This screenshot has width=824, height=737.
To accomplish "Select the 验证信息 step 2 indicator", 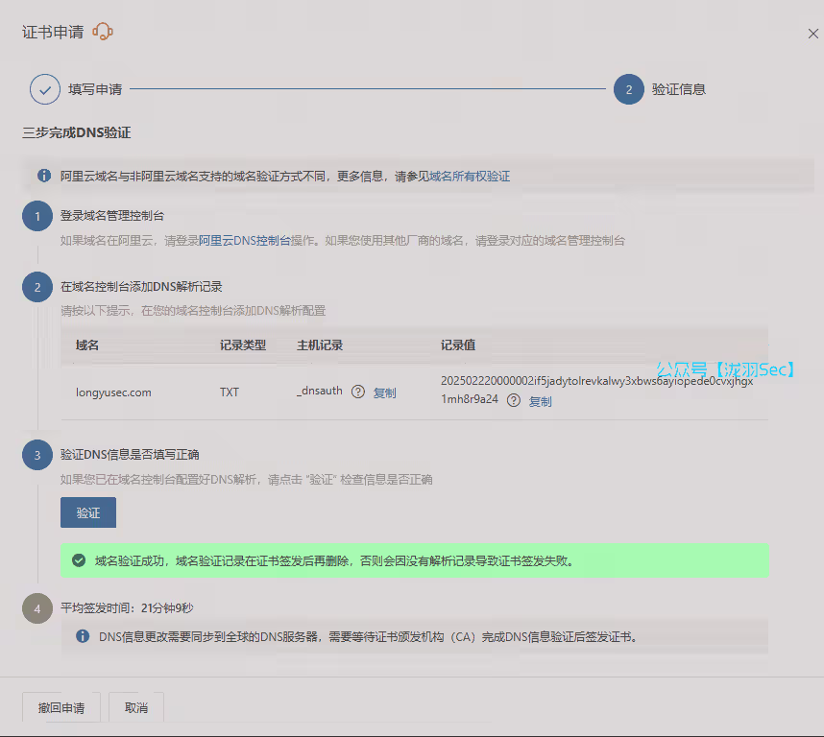I will 629,89.
